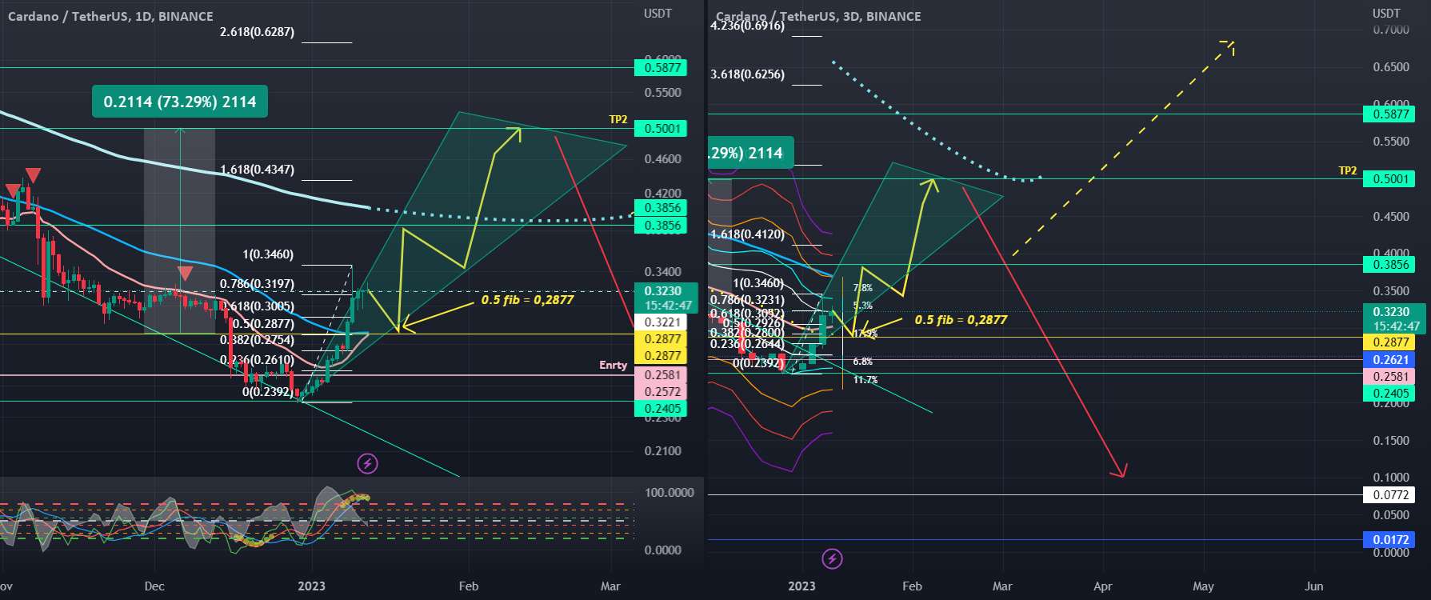The height and width of the screenshot is (600, 1431).
Task: Click the 0.2572 price label on the 1D chart
Action: 662,392
